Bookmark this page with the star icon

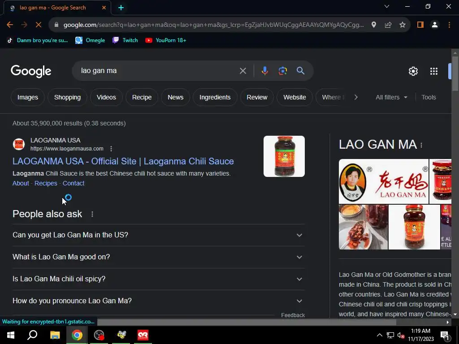pyautogui.click(x=403, y=25)
